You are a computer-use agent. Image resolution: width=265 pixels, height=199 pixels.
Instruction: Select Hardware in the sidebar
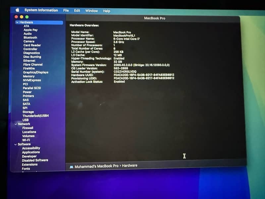tap(39, 22)
